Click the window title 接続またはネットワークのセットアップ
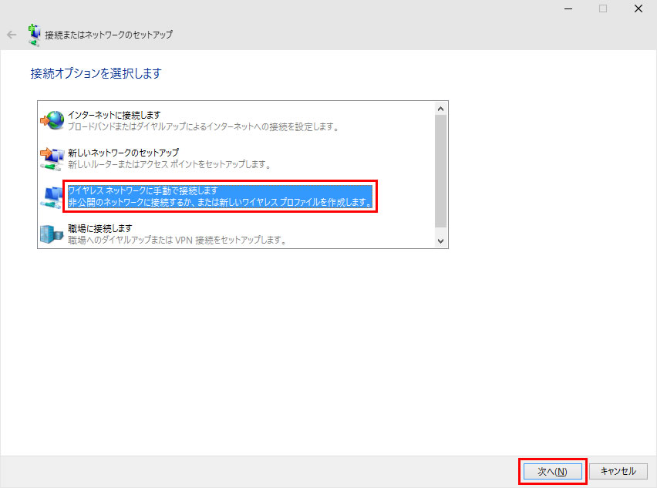 pos(109,35)
